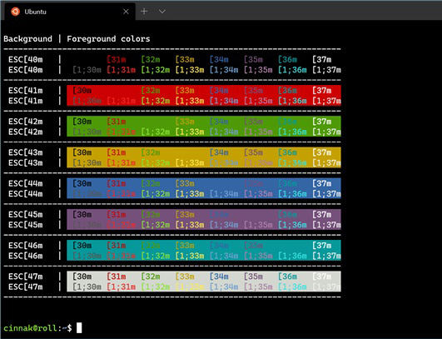This screenshot has width=442, height=339.
Task: Click [30m on the cyan background
Action: point(82,246)
